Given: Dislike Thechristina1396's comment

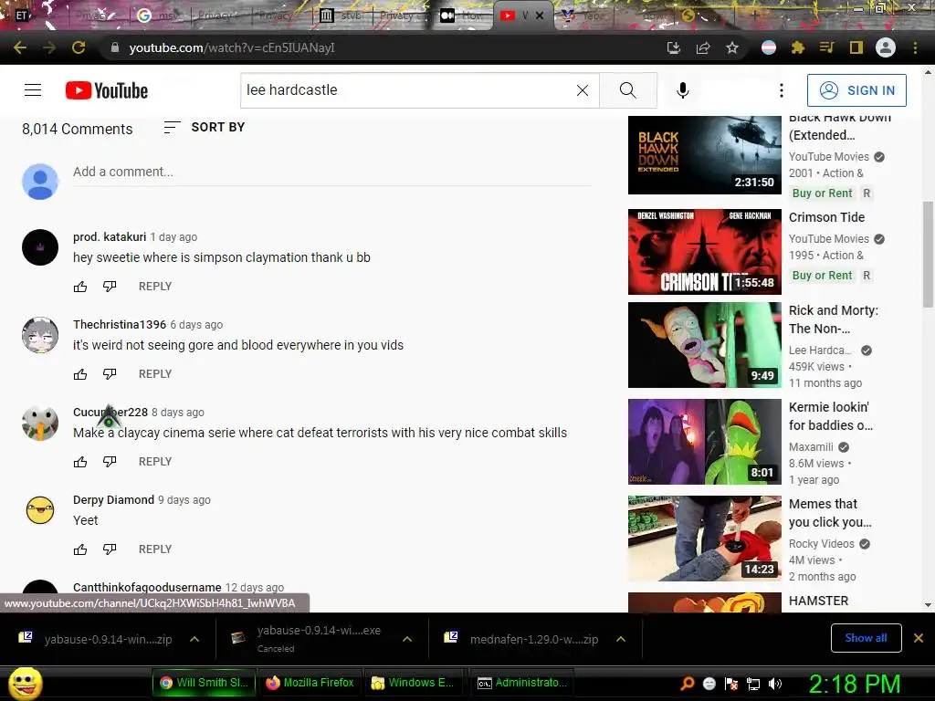Looking at the screenshot, I should pos(110,374).
